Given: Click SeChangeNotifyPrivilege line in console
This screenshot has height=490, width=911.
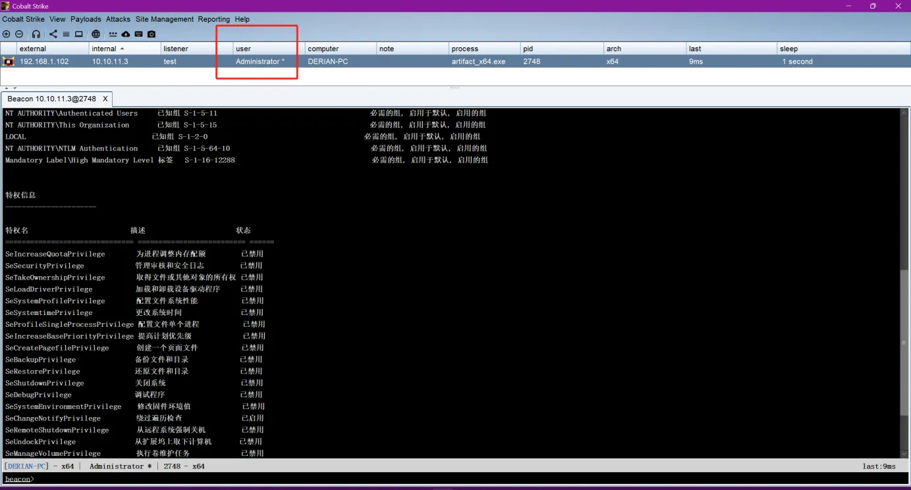Looking at the screenshot, I should (x=134, y=418).
